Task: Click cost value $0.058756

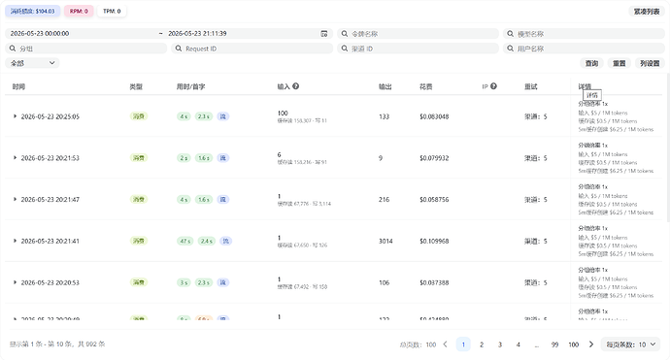Action: pyautogui.click(x=434, y=200)
